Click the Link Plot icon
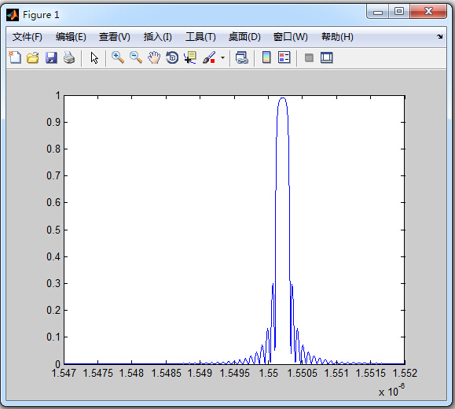This screenshot has width=455, height=409. [x=242, y=57]
